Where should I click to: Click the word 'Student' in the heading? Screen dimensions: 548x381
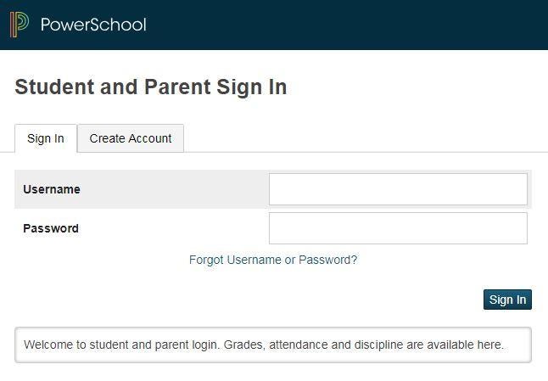(x=54, y=87)
